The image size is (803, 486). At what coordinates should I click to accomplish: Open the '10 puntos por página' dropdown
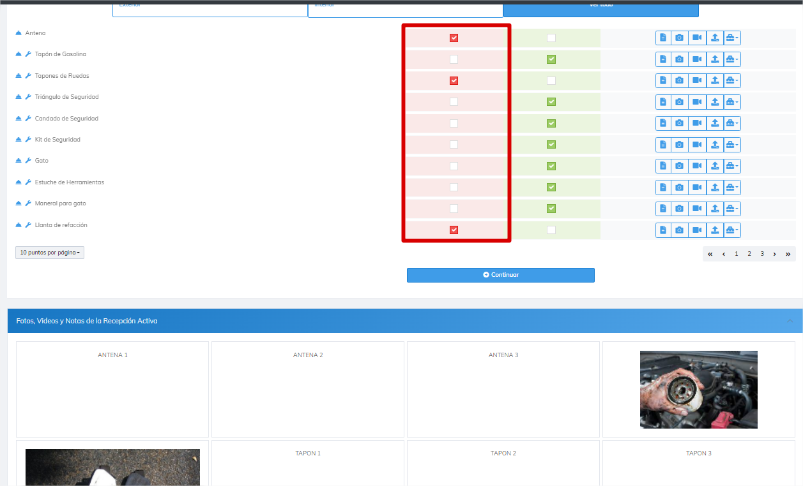click(x=50, y=253)
